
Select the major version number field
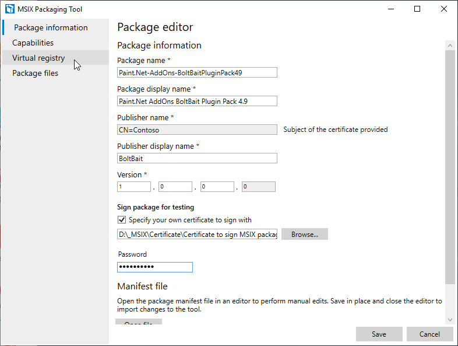point(134,187)
